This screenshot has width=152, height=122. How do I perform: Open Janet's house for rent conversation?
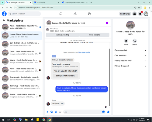coord(21,70)
